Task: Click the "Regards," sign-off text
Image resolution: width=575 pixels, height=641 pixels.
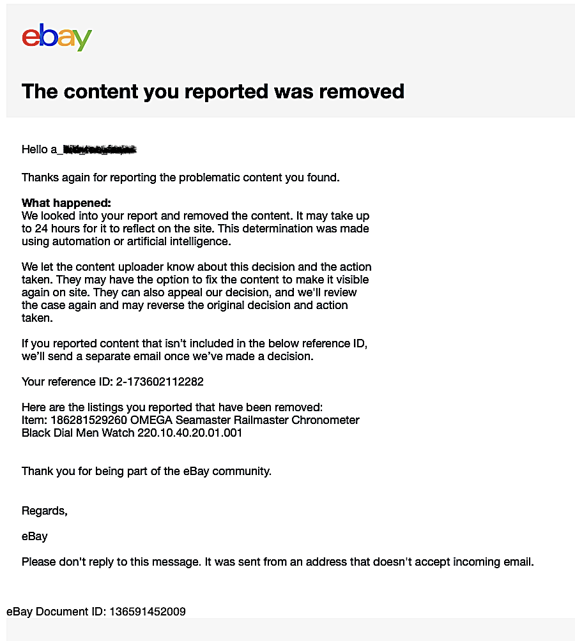Action: click(44, 511)
